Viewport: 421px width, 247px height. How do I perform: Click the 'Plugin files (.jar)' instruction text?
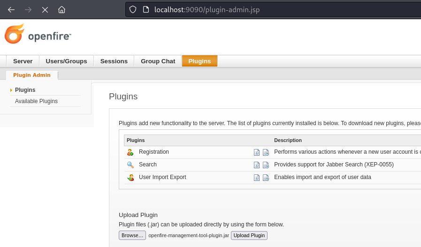201,224
